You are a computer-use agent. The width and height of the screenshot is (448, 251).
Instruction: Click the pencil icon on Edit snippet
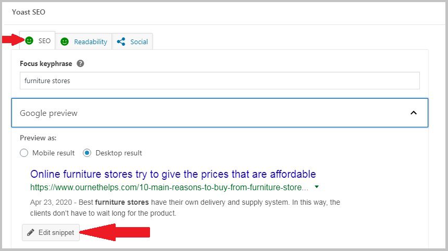tap(31, 232)
